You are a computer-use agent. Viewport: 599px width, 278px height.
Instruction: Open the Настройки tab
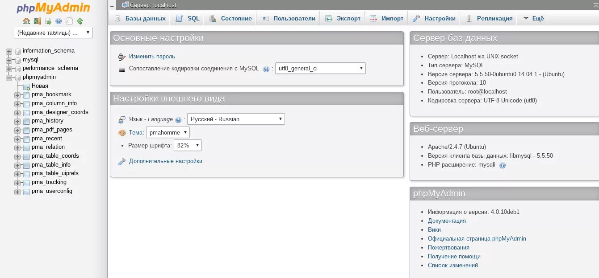tap(434, 18)
